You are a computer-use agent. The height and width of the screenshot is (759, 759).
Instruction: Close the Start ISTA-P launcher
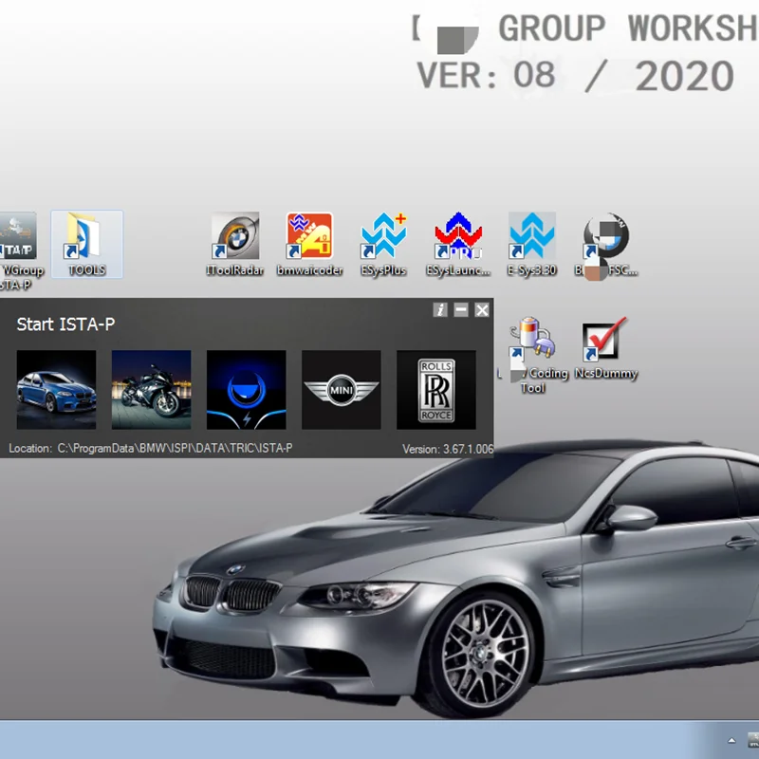482,310
